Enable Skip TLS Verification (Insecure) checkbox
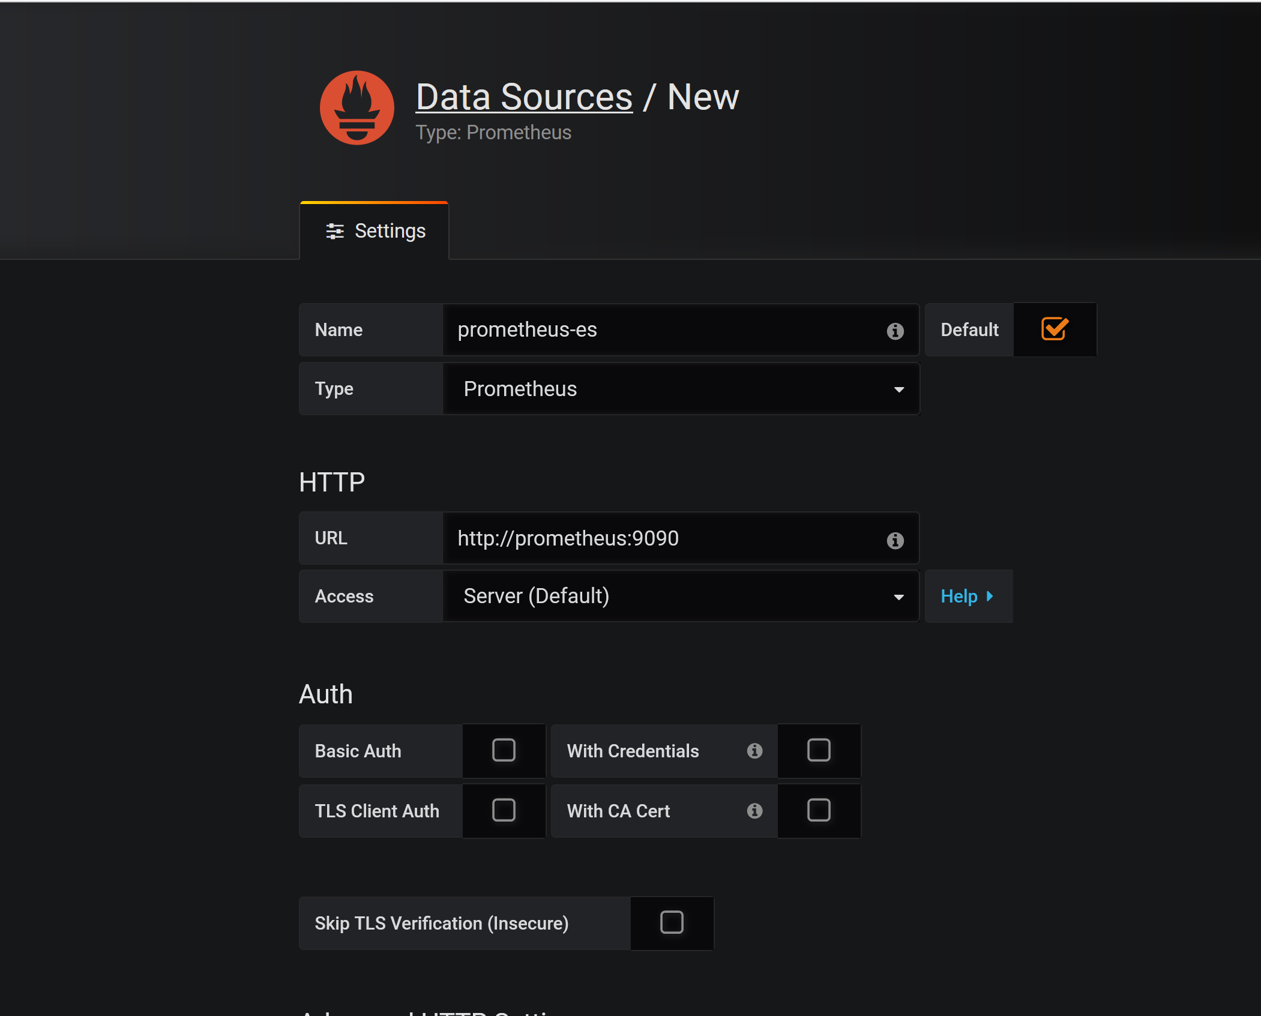The width and height of the screenshot is (1261, 1016). (672, 922)
